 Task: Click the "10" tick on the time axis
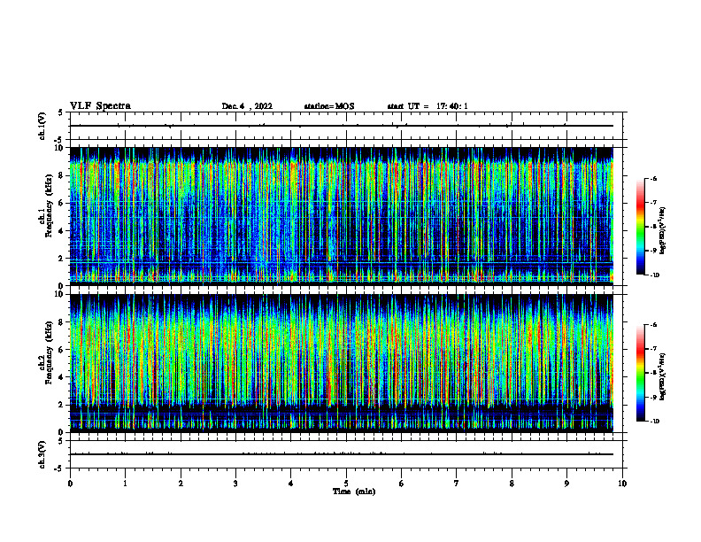[x=622, y=484]
